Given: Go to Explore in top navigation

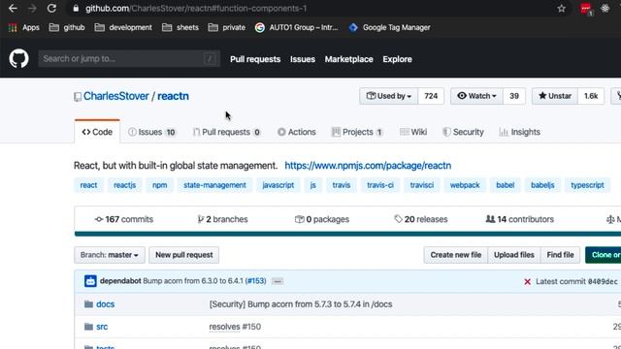Looking at the screenshot, I should [x=397, y=59].
